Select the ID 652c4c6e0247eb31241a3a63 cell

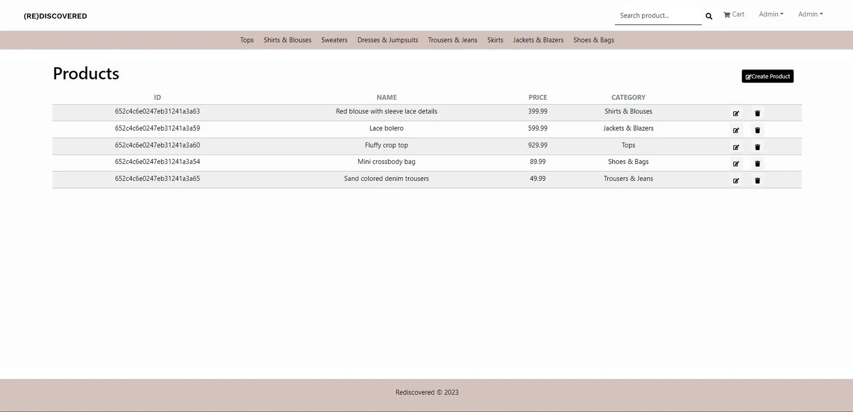click(157, 112)
